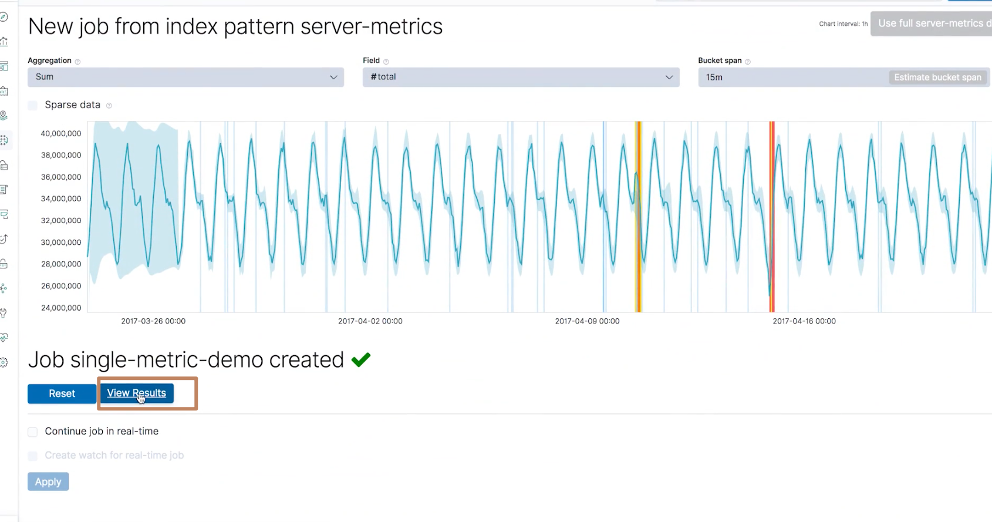Screen dimensions: 992x522
Task: Open Stack Monitoring heartbeat icon
Action: click(4, 338)
